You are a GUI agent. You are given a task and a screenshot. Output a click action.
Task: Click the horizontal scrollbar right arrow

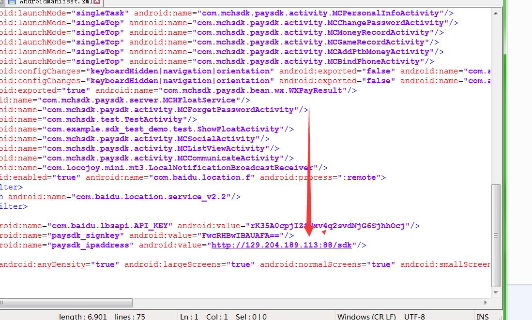coord(486,303)
